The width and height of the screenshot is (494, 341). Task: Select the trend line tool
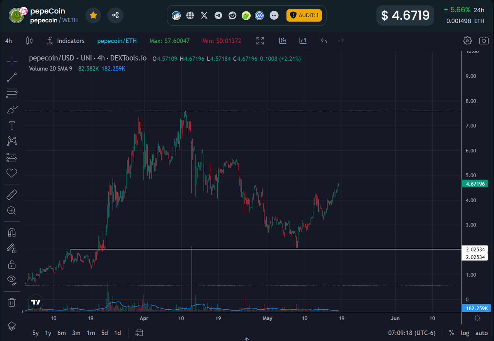(12, 77)
